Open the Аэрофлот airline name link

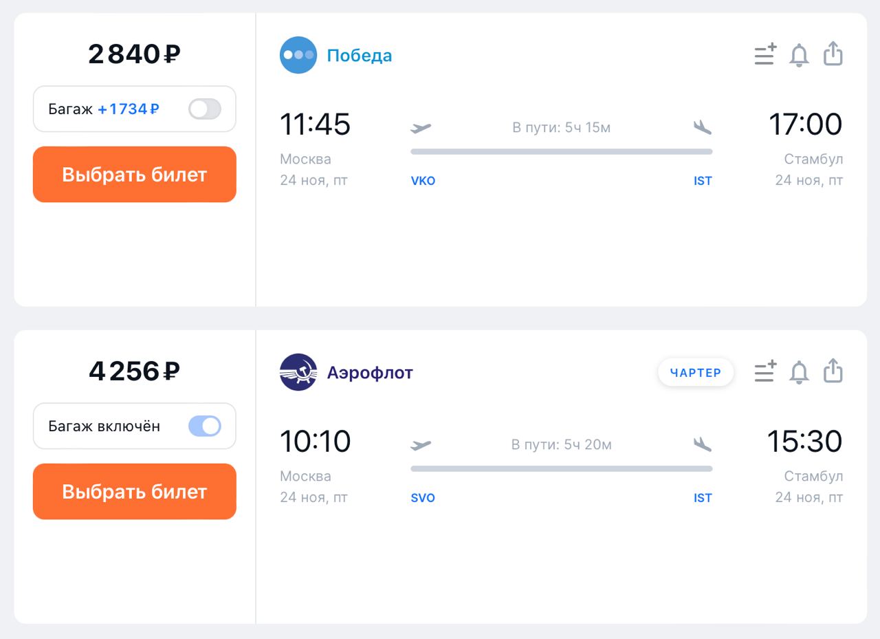point(370,372)
